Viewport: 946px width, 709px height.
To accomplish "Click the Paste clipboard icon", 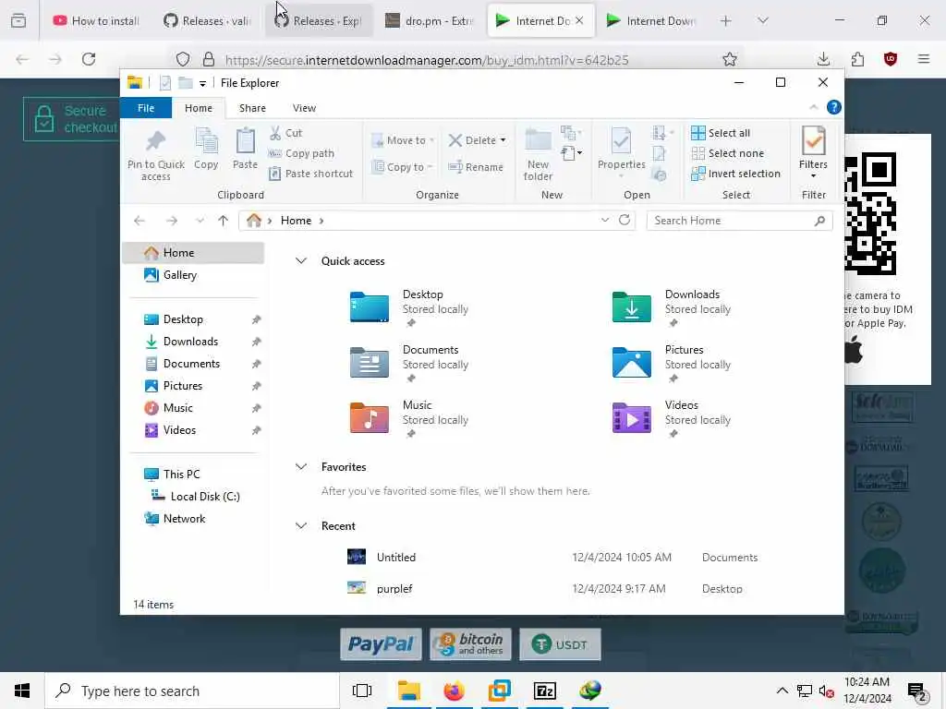I will pyautogui.click(x=245, y=149).
